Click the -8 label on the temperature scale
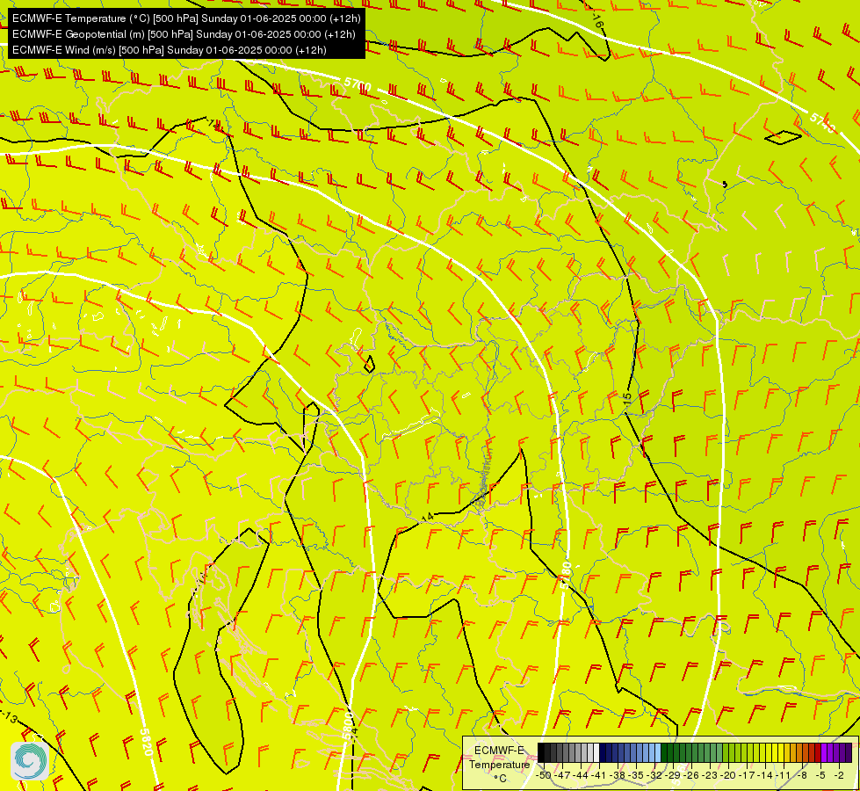The image size is (860, 791). (x=802, y=775)
